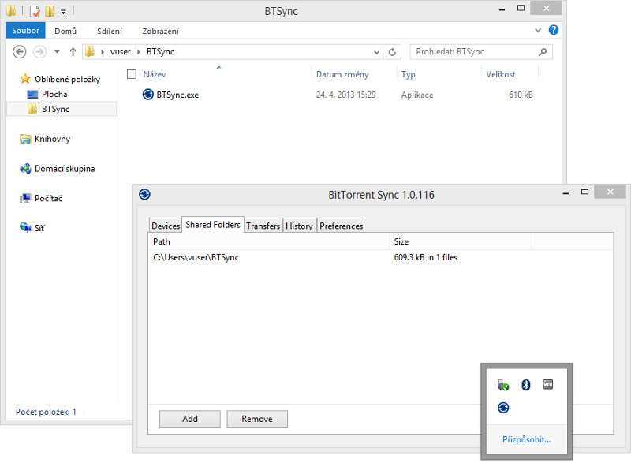Click the search magnifier icon
Screen dimensions: 631x463
click(x=543, y=51)
